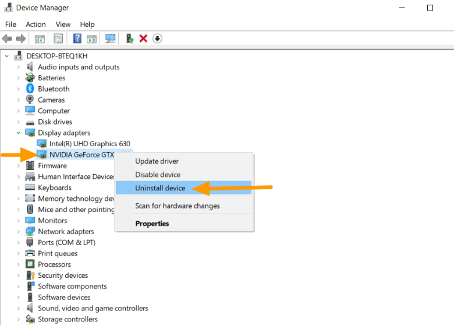This screenshot has width=454, height=325.
Task: Click the Disk drives icon
Action: (30, 122)
